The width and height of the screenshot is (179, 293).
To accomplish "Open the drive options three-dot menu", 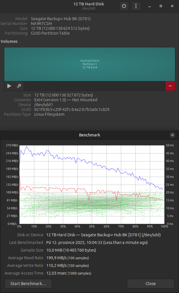I will tap(136, 6).
